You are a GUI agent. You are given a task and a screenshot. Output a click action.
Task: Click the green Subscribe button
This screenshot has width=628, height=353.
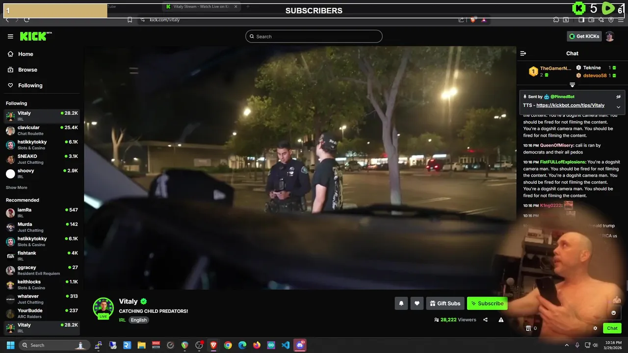pyautogui.click(x=487, y=303)
